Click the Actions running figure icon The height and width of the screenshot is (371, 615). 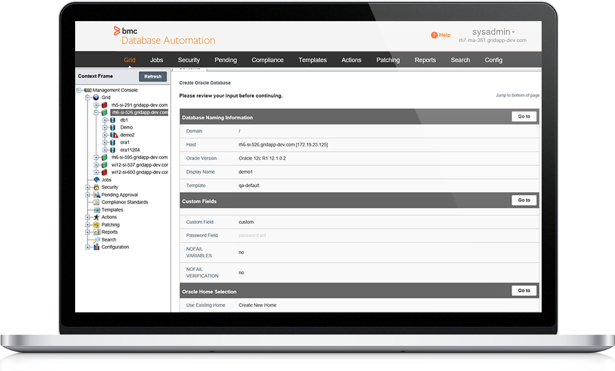click(x=96, y=217)
